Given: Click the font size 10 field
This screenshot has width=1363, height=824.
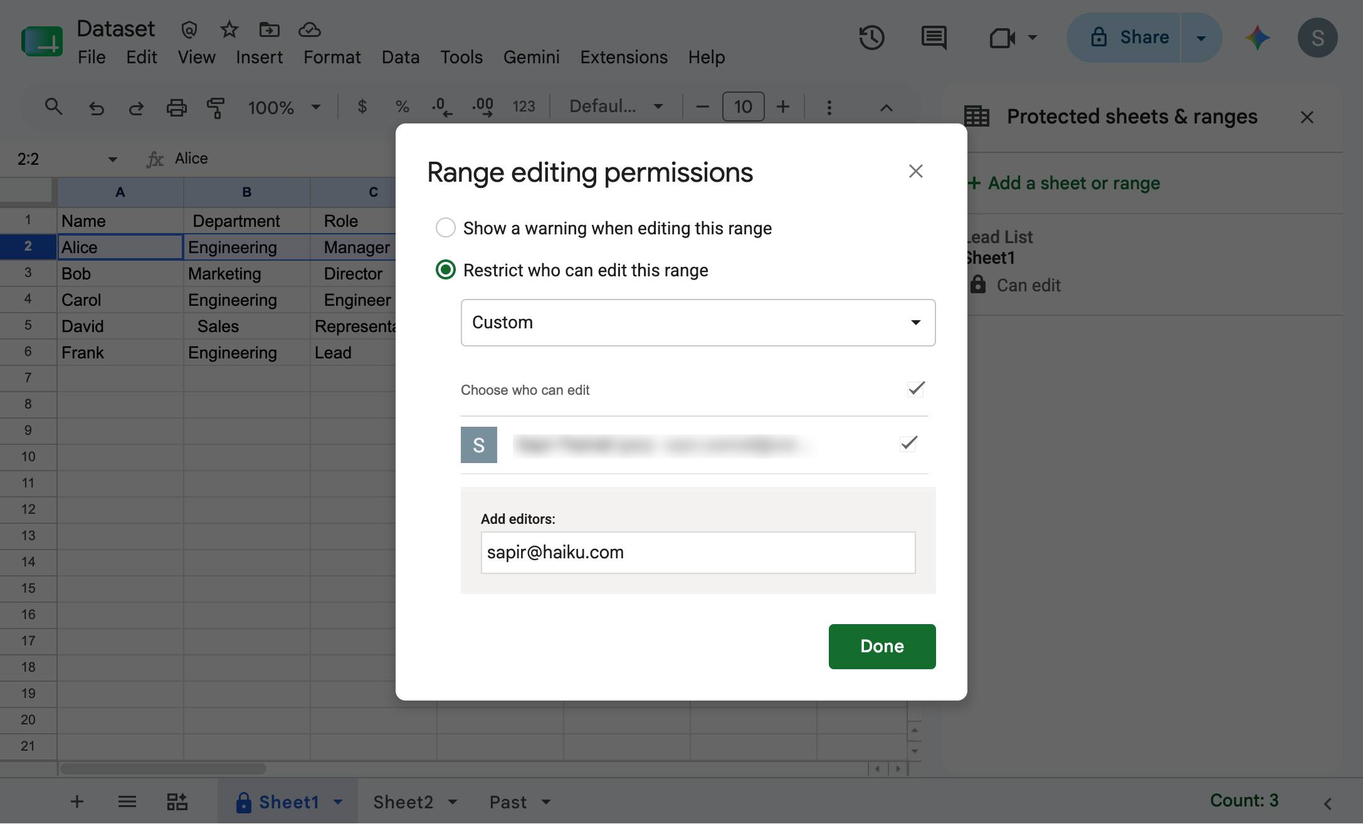Looking at the screenshot, I should [x=743, y=107].
